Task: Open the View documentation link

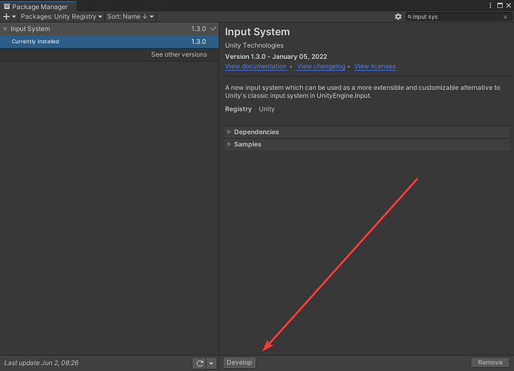Action: click(256, 66)
